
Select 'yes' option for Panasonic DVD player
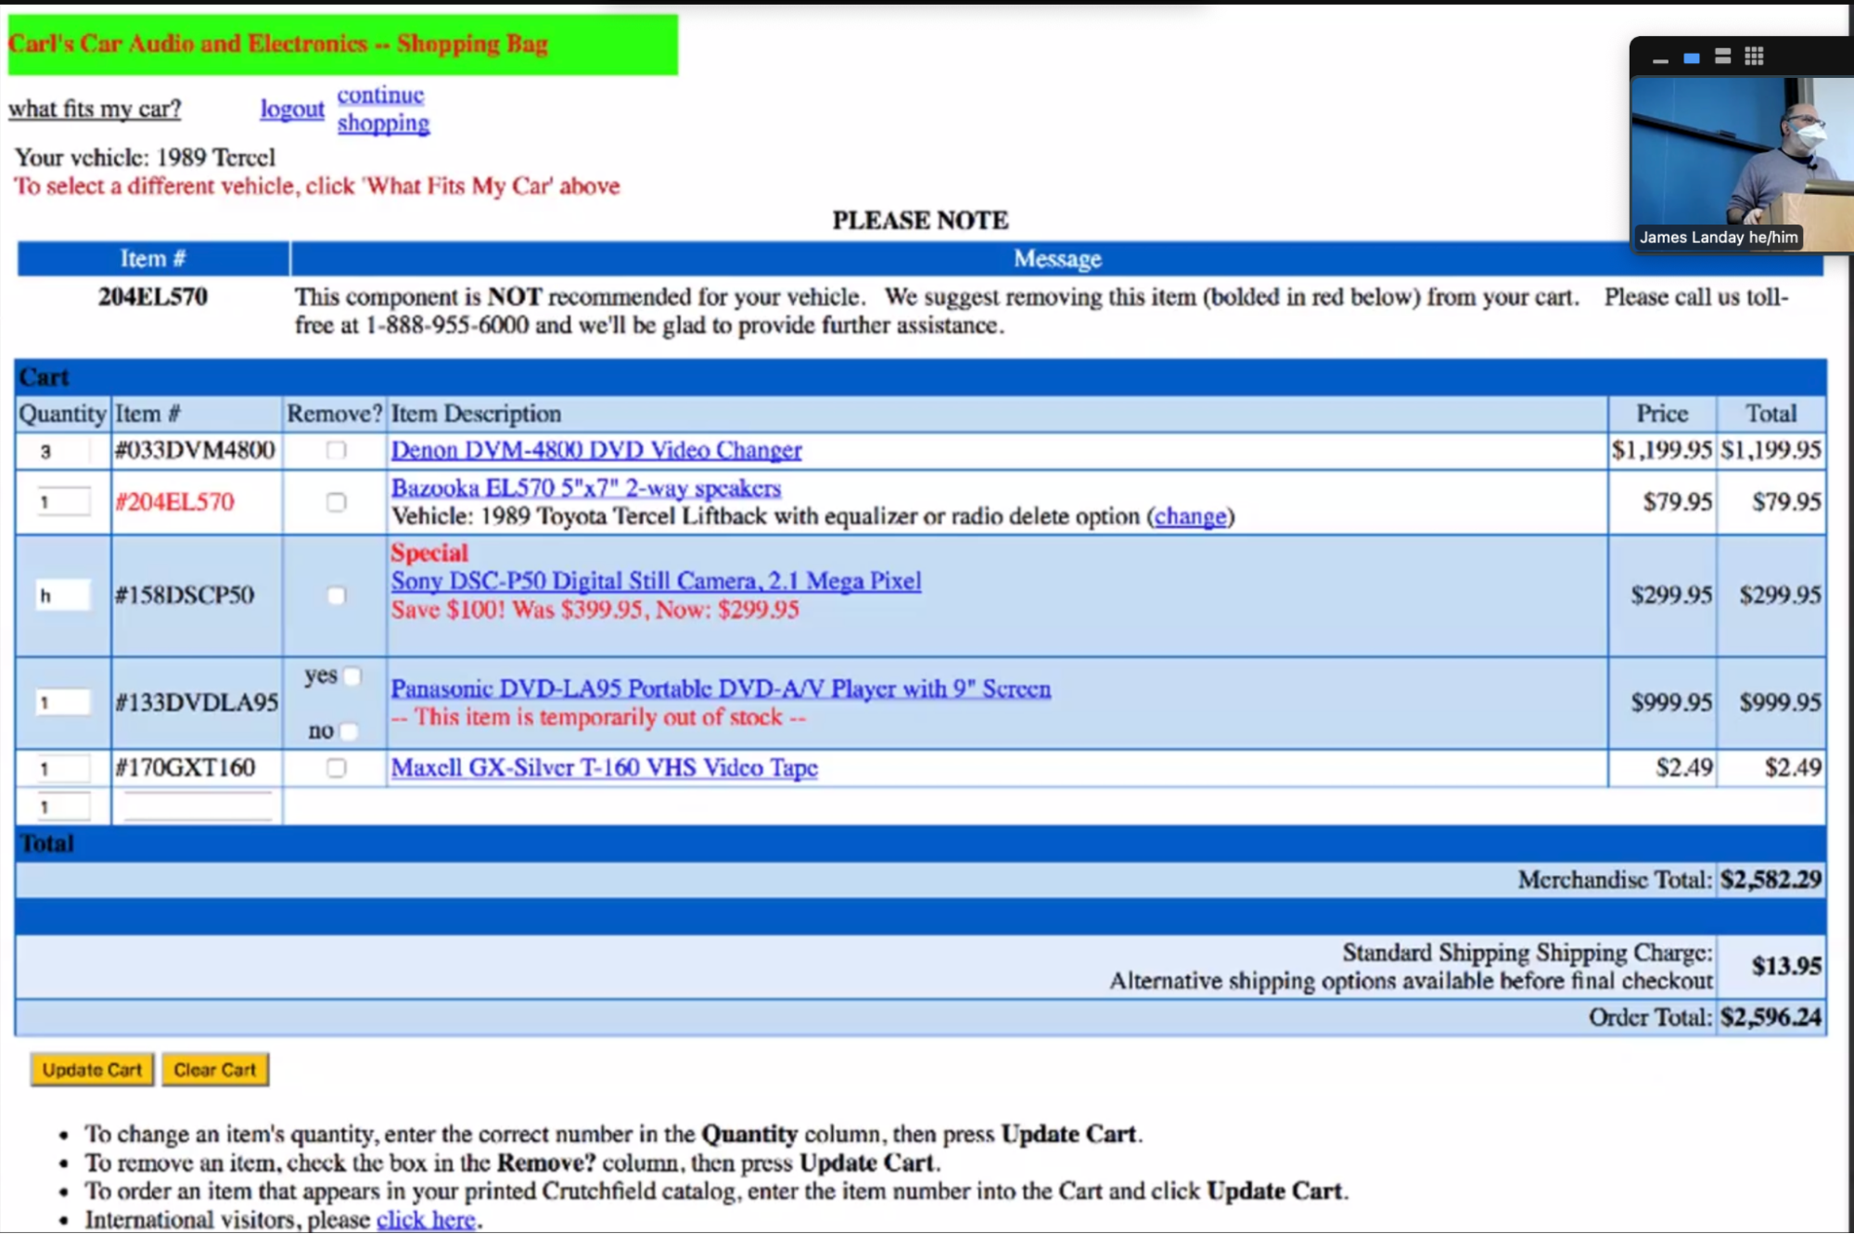[352, 676]
